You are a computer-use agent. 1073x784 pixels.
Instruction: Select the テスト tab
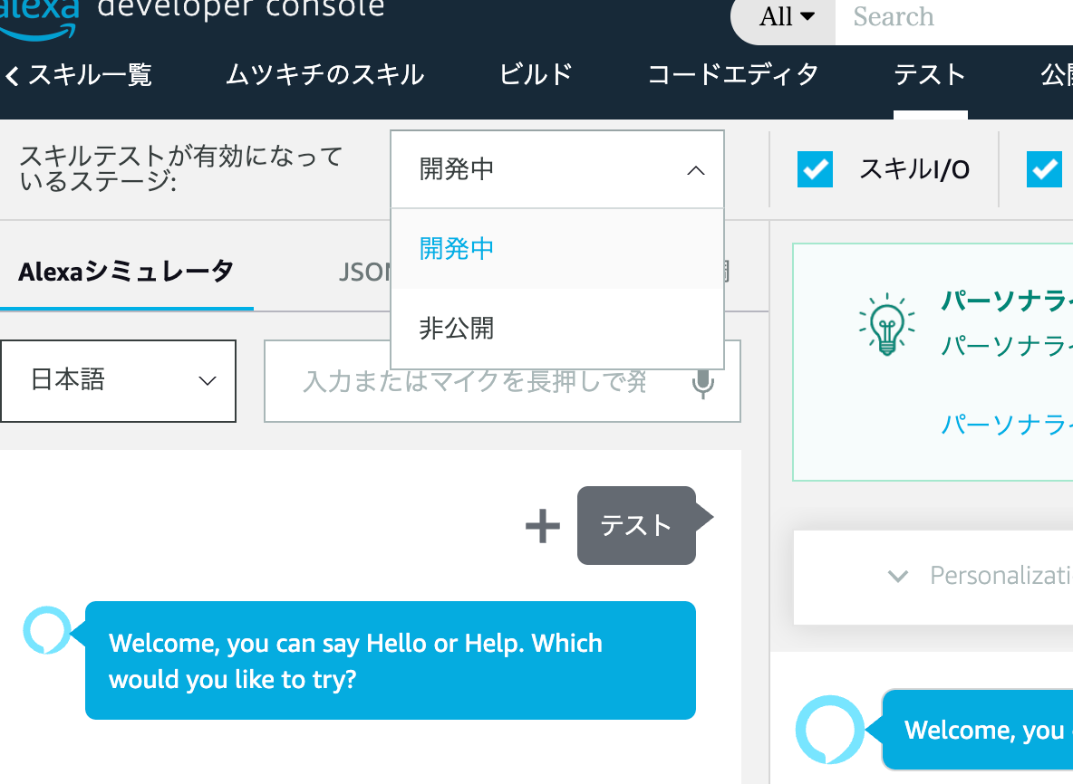(930, 74)
